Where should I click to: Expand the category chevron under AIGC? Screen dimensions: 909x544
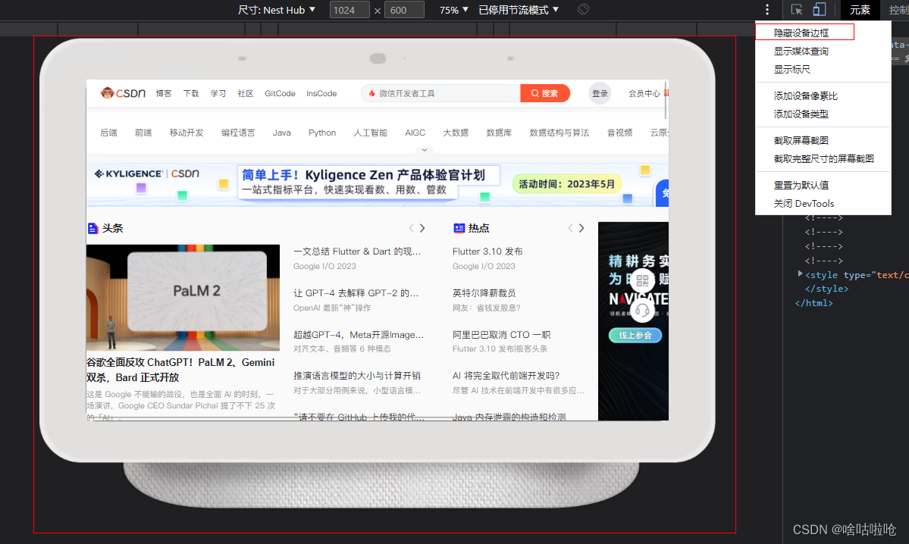(425, 150)
